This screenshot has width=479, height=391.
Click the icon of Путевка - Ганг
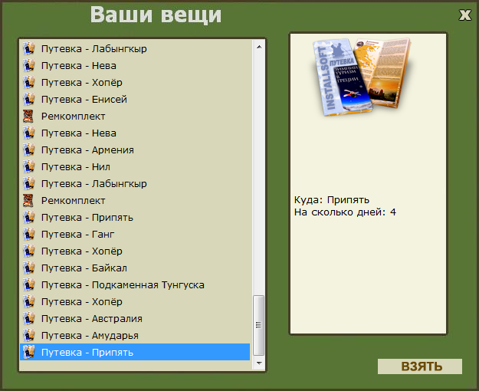(x=28, y=234)
